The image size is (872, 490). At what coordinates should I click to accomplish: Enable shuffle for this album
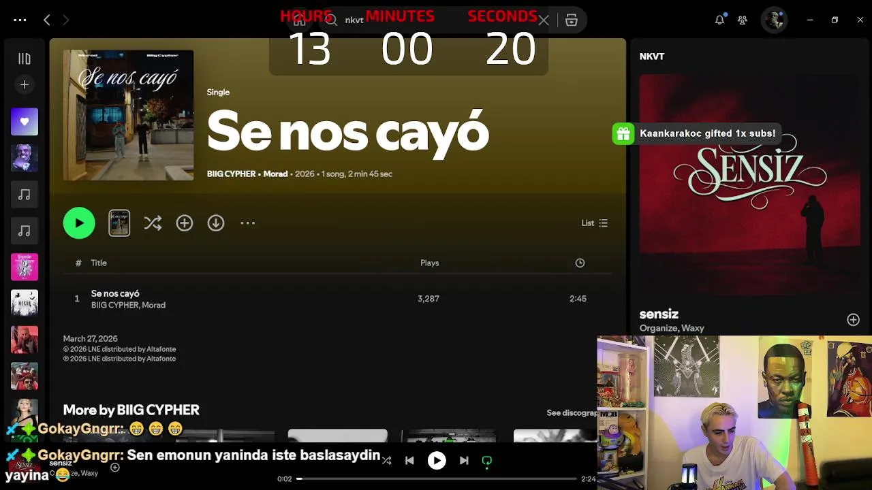click(153, 223)
